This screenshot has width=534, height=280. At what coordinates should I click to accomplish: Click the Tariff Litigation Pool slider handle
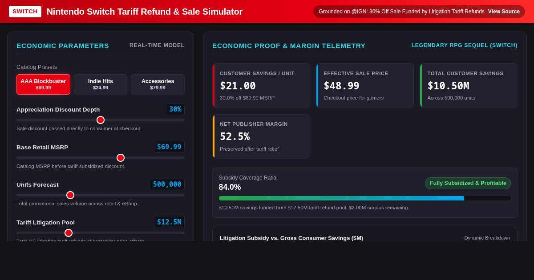pyautogui.click(x=69, y=233)
